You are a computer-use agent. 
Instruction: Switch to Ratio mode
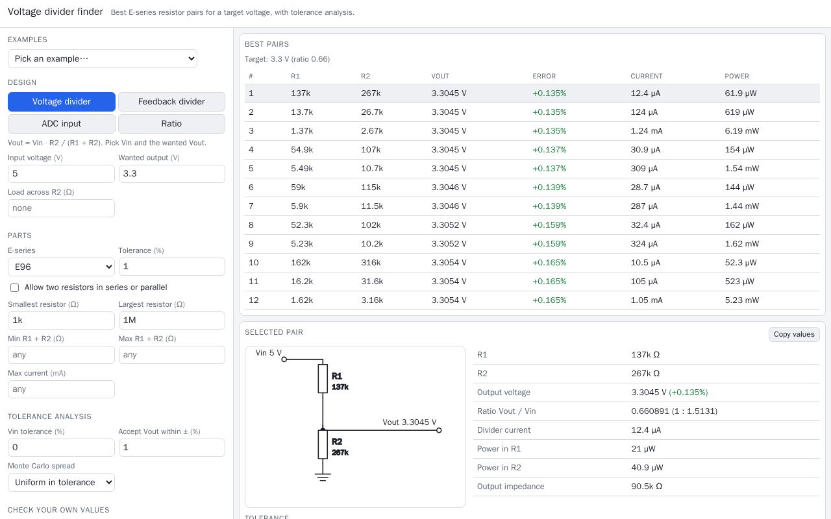171,124
